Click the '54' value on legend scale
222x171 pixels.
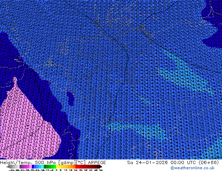tap(101, 170)
